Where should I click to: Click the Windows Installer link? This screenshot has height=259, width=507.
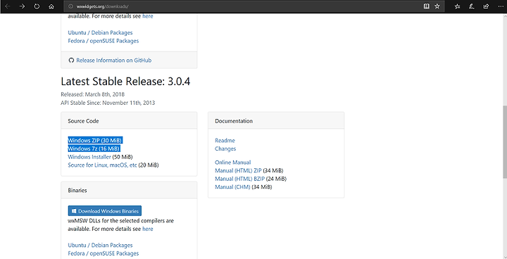pos(89,157)
